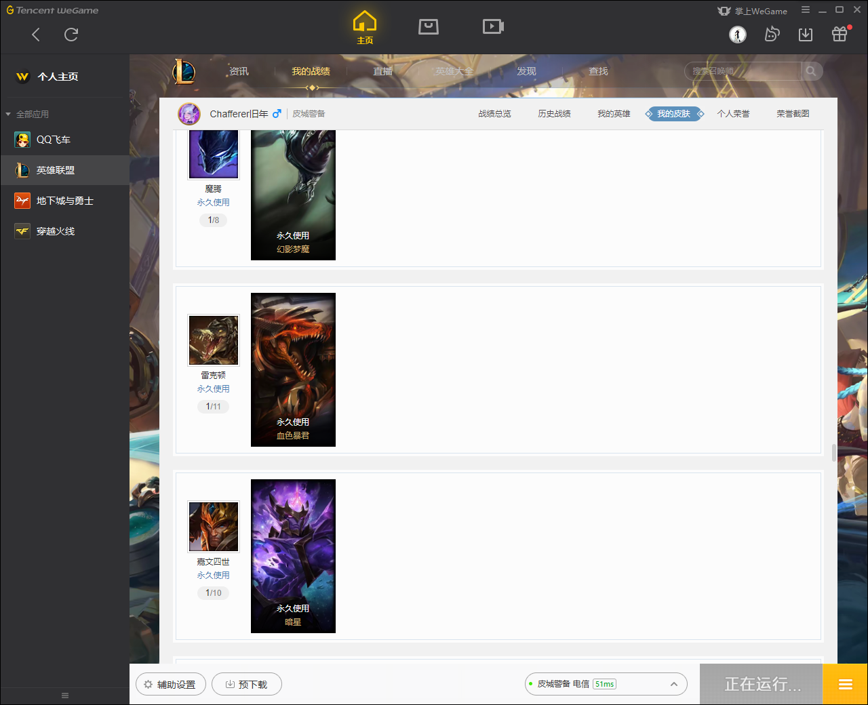868x705 pixels.
Task: Open the 查找 tab
Action: pos(598,71)
